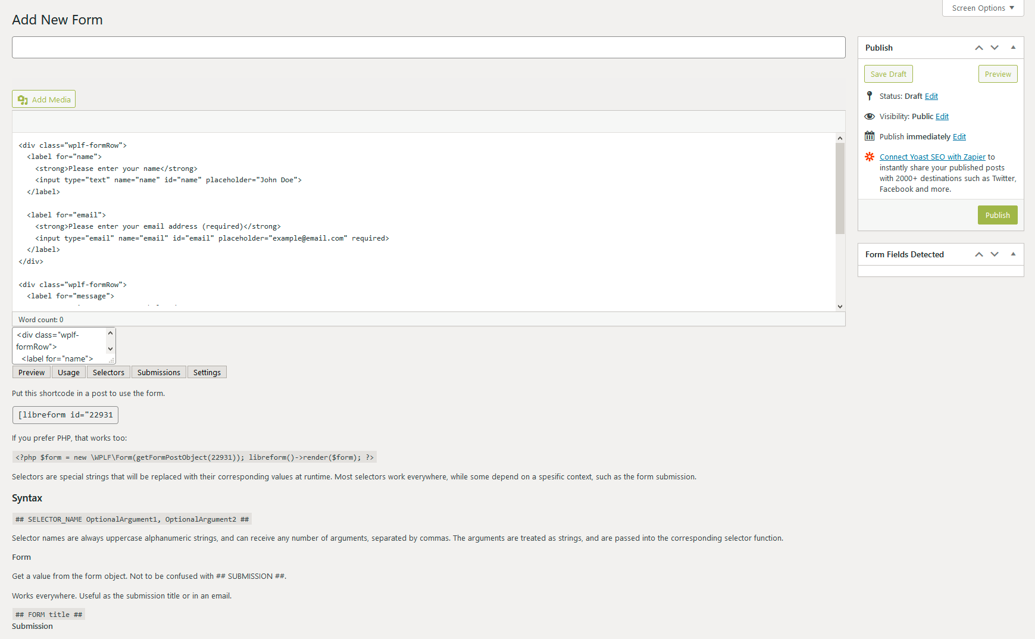Move Form Fields Detected panel down
Image resolution: width=1035 pixels, height=639 pixels.
(995, 254)
